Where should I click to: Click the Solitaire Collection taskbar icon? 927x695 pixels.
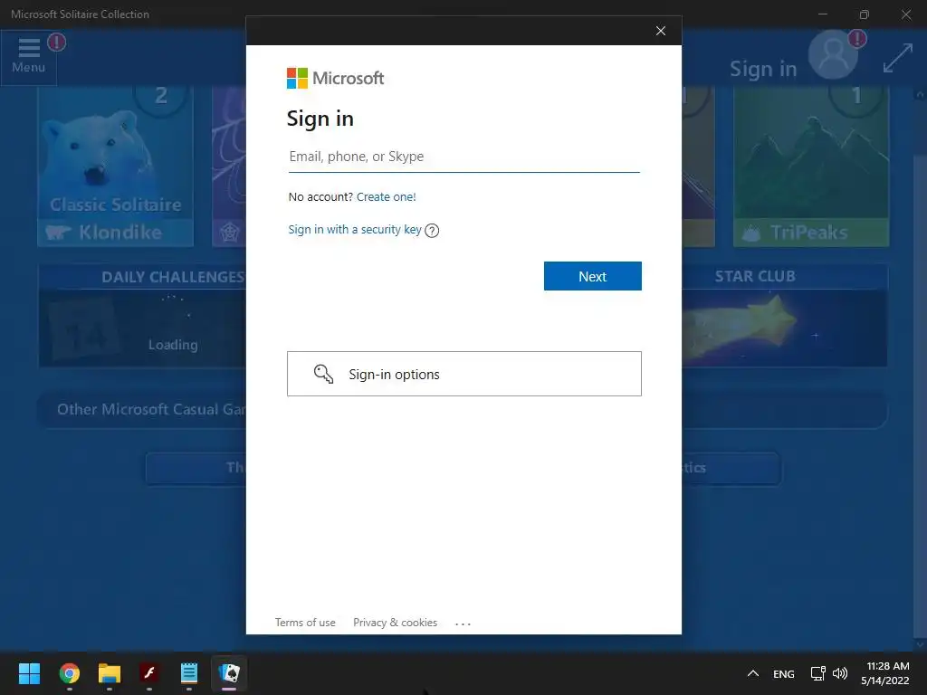[x=229, y=673]
